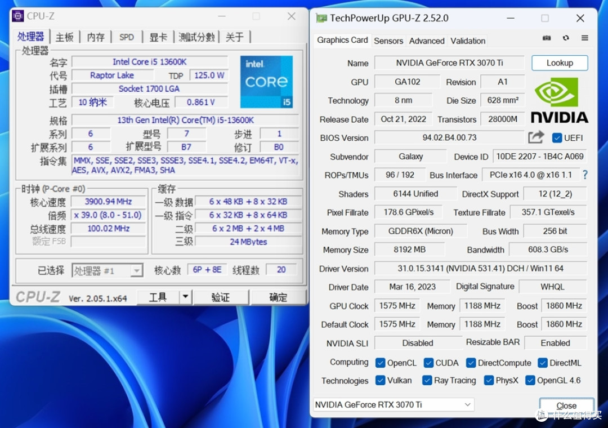Click the BIOS share/export arrow icon
The width and height of the screenshot is (608, 428).
coord(536,137)
